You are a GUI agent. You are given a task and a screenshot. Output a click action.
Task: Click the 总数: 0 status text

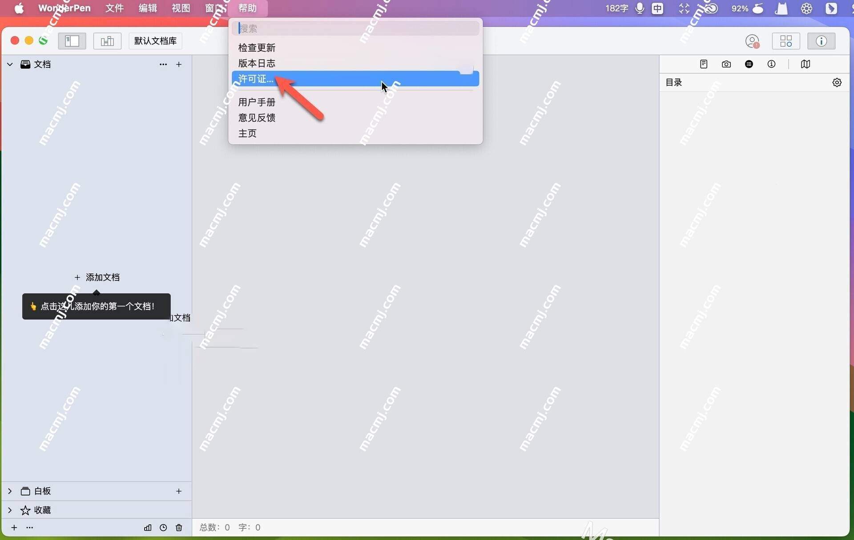(215, 528)
